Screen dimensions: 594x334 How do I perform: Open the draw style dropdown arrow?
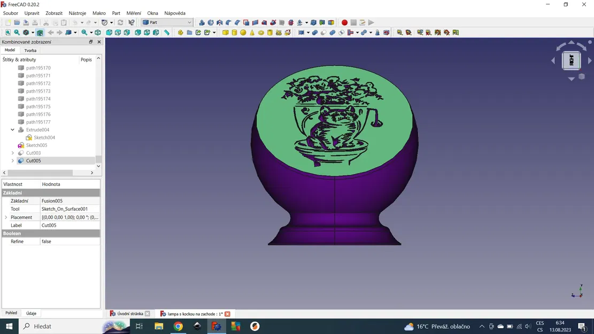click(x=33, y=33)
